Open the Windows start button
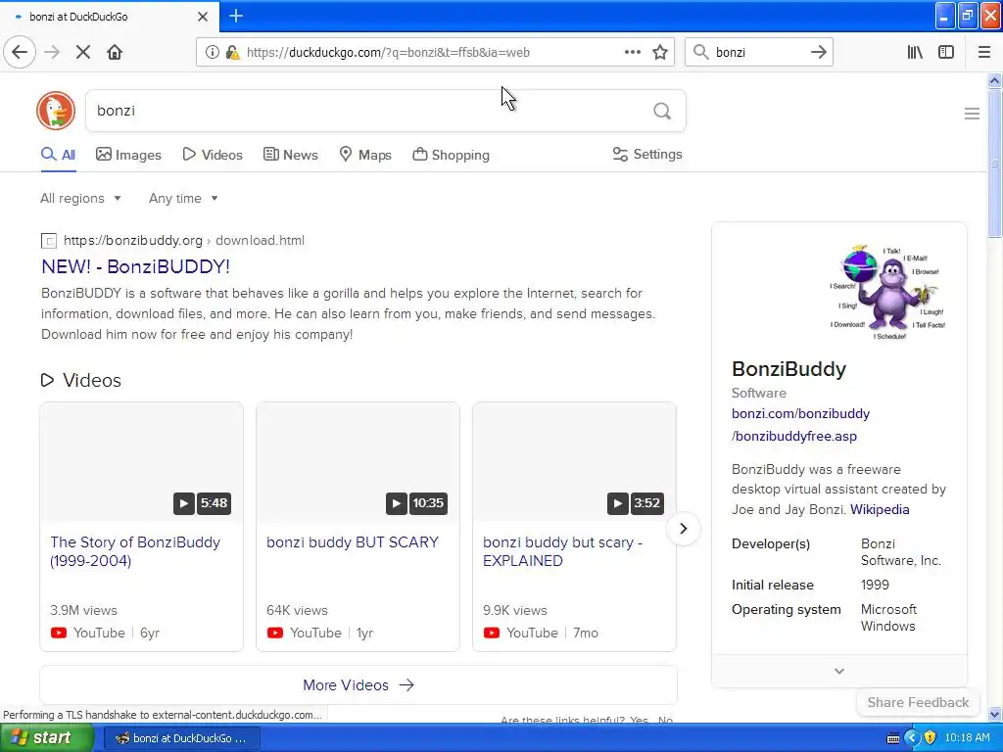The width and height of the screenshot is (1003, 752). [x=45, y=738]
